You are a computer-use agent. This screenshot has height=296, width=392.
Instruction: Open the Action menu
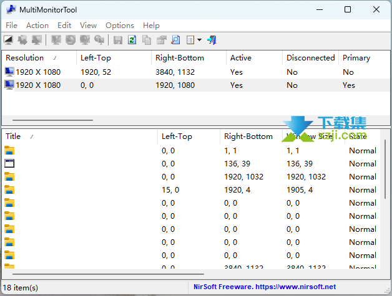pyautogui.click(x=37, y=25)
